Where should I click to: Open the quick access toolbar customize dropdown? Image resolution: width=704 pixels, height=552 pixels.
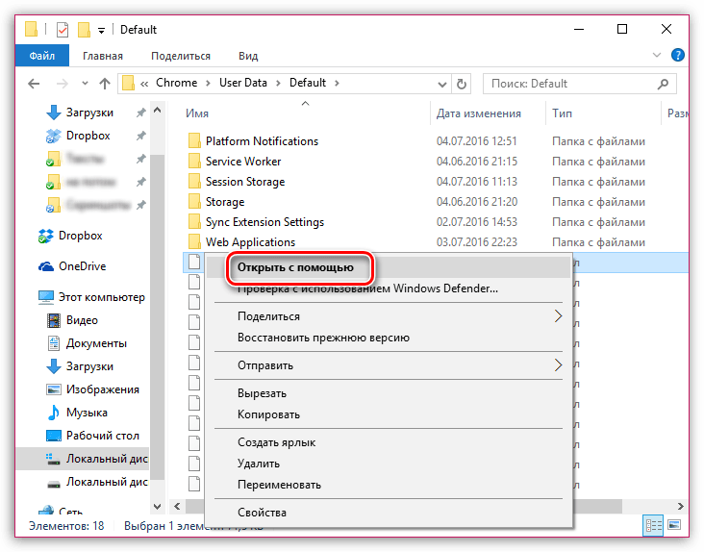click(x=102, y=31)
